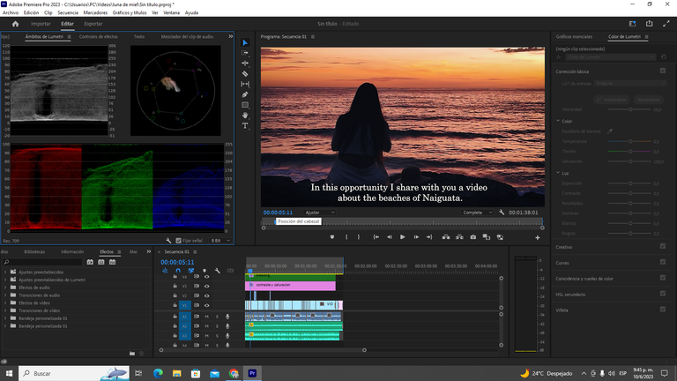Toggle Creativo section checkbox
The image size is (677, 381).
663,246
